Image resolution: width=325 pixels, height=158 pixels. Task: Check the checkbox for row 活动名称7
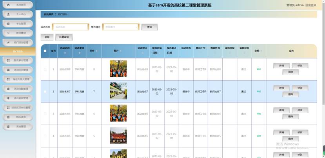pyautogui.click(x=45, y=92)
